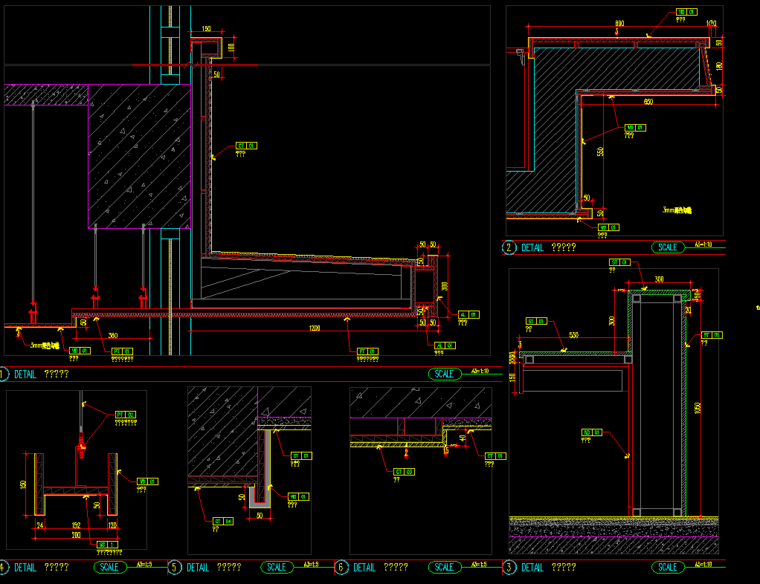Select the 152 dimension text in Detail 4
The height and width of the screenshot is (584, 760).
[77, 525]
